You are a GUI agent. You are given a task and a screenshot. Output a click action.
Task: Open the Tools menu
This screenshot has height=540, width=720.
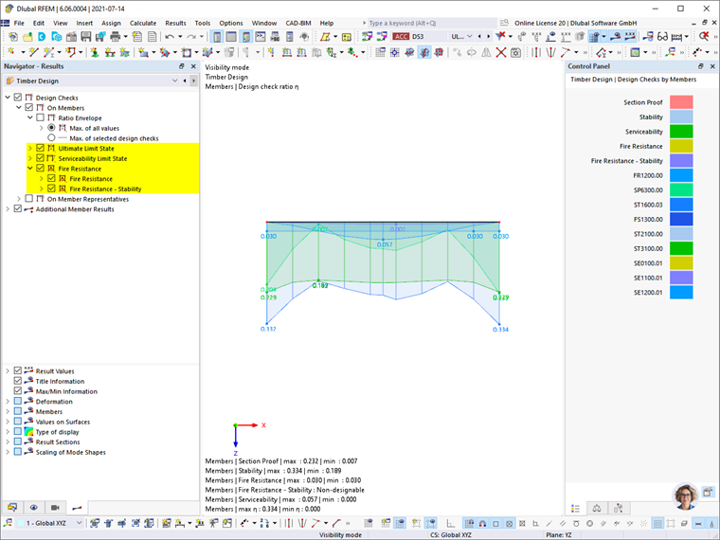203,23
